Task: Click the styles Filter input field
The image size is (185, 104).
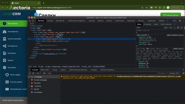Action: 149,28
